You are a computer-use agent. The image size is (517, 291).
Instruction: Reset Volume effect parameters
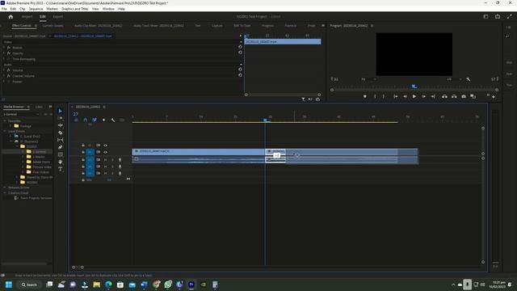pyautogui.click(x=240, y=70)
